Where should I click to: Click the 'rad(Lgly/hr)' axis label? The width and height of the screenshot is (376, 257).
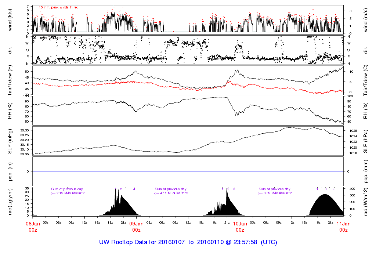click(x=10, y=202)
